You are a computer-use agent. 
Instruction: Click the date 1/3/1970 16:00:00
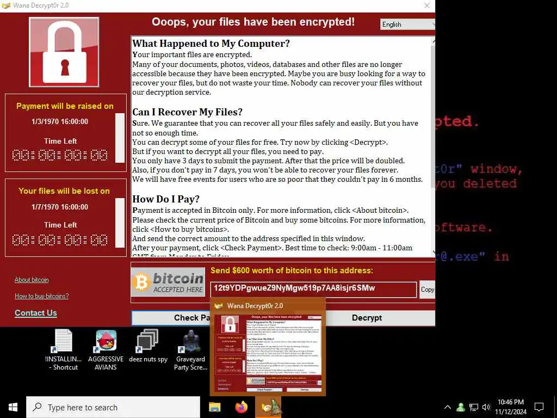(x=60, y=121)
